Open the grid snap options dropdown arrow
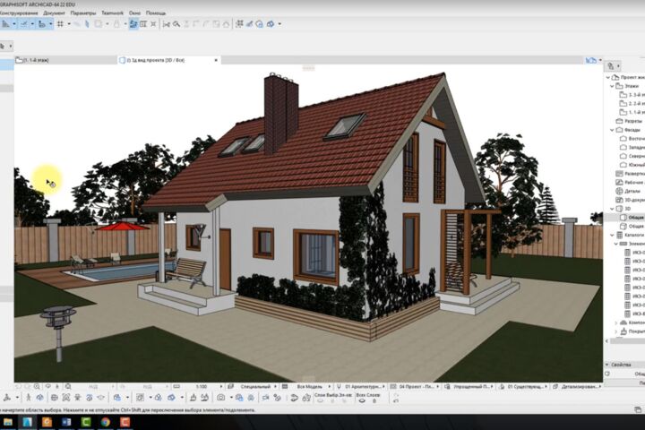 (69, 24)
